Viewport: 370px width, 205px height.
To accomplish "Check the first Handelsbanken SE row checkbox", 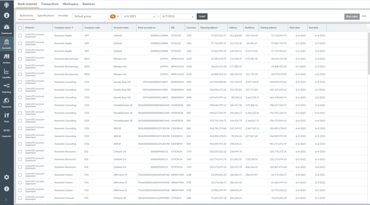I will pyautogui.click(x=20, y=105).
